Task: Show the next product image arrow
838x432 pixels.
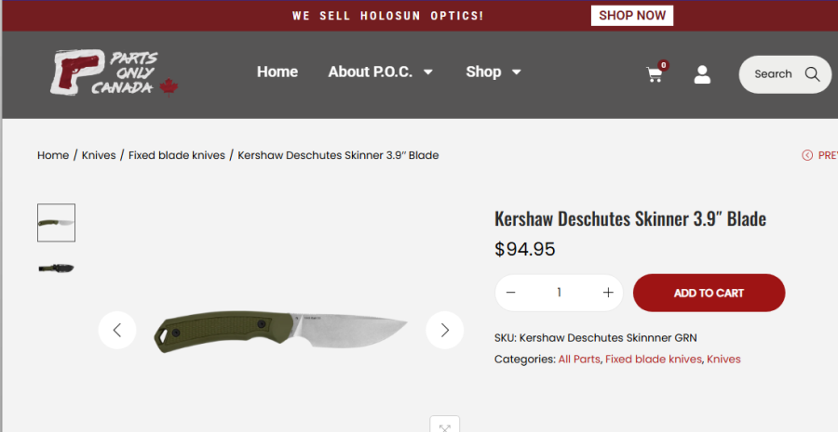Action: (x=444, y=330)
